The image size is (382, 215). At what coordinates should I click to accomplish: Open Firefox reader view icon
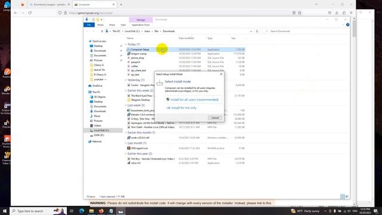(294, 13)
